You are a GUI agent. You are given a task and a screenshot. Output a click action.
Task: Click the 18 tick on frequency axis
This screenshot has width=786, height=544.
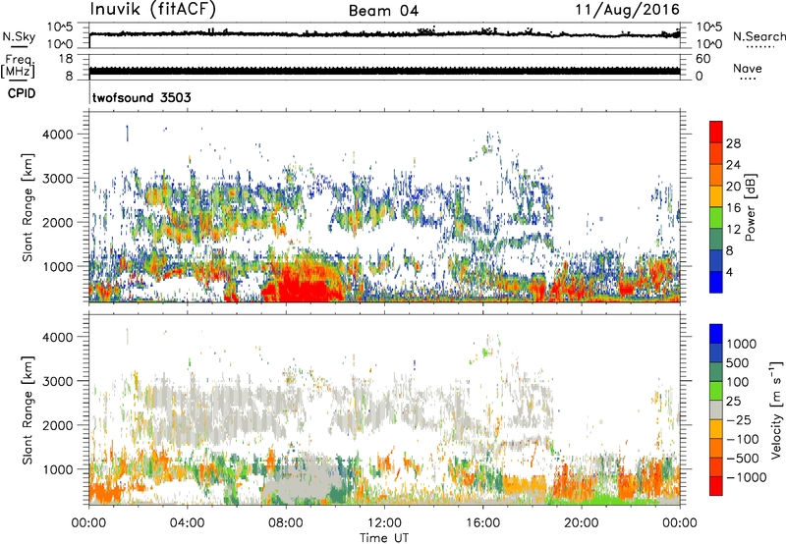(x=66, y=59)
